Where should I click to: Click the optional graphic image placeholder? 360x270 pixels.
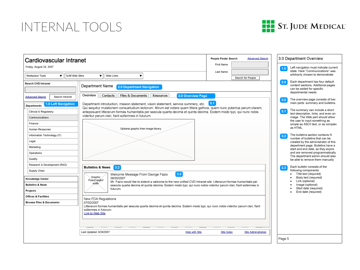139,140
